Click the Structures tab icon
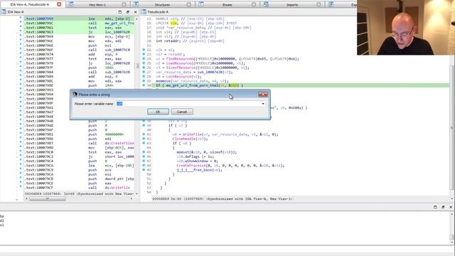The width and height of the screenshot is (455, 256). tap(136, 4)
